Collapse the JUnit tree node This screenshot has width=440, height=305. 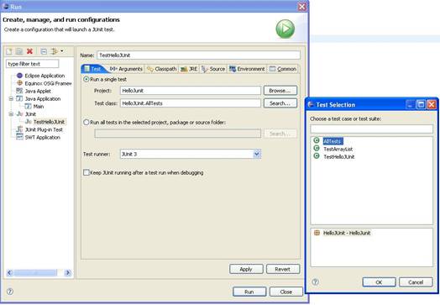click(x=11, y=114)
